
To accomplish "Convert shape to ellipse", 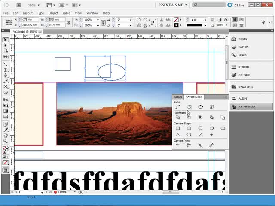I will pyautogui.click(x=223, y=128).
